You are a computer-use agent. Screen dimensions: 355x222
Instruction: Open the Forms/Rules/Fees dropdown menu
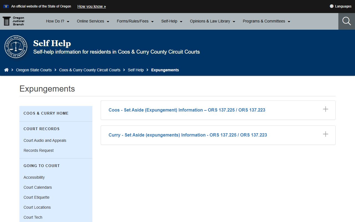(135, 21)
